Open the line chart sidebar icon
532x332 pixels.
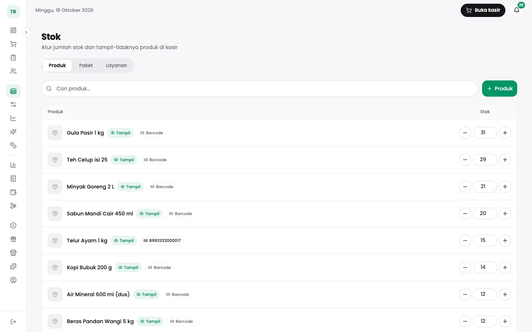pyautogui.click(x=13, y=118)
